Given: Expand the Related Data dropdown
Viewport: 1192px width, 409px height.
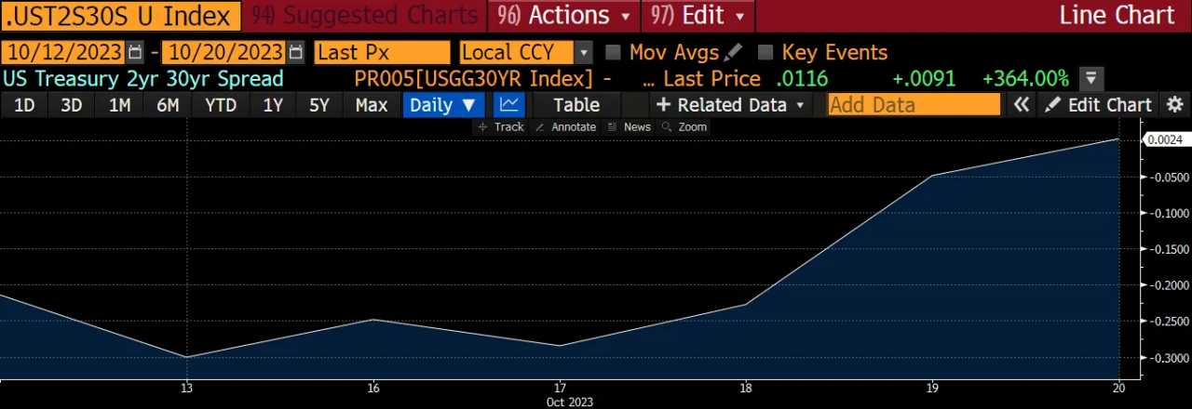Looking at the screenshot, I should [731, 105].
